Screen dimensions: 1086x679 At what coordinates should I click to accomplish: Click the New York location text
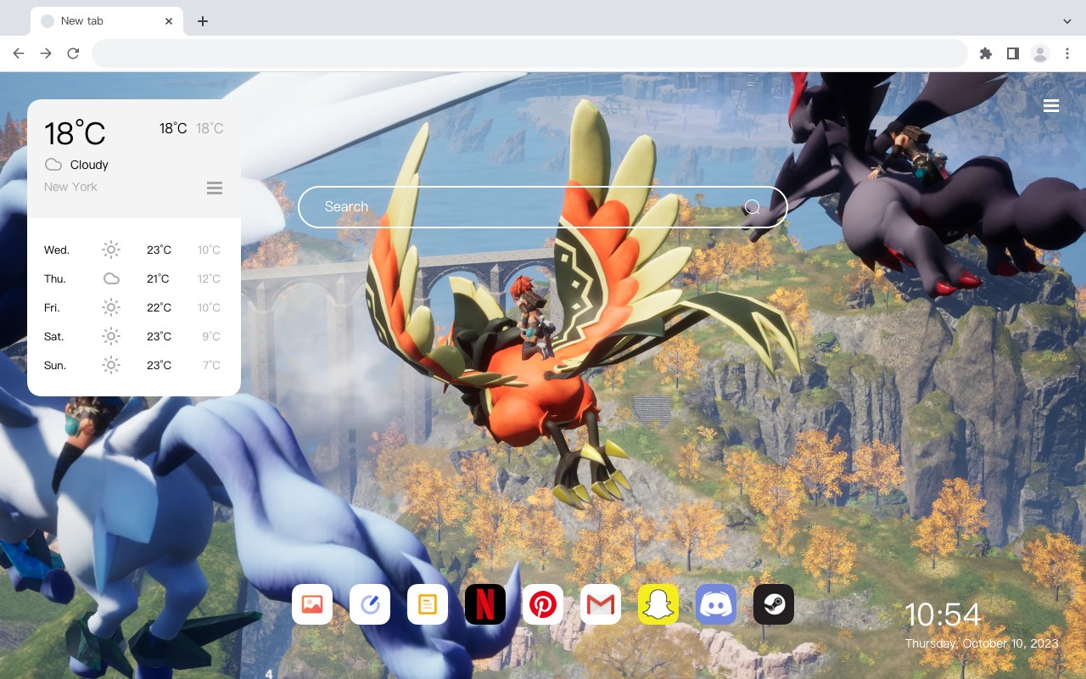tap(70, 187)
